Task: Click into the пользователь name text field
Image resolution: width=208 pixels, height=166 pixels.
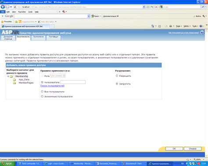Action: pos(73,82)
